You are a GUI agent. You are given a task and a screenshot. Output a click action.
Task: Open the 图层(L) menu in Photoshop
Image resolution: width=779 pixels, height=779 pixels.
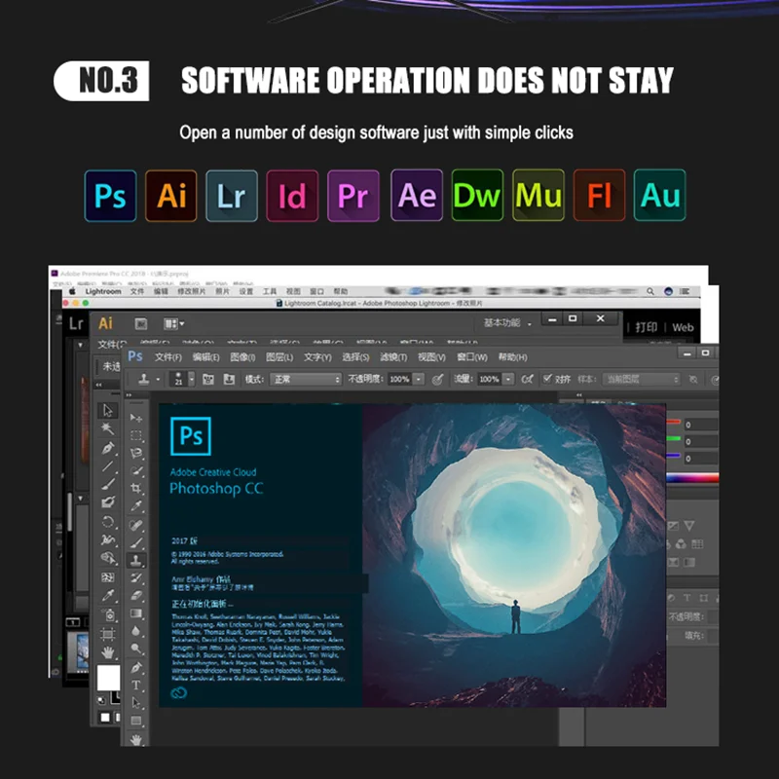point(279,357)
